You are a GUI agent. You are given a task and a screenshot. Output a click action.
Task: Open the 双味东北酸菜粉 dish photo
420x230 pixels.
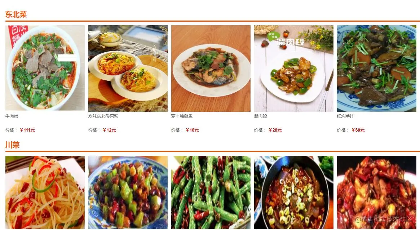[128, 68]
